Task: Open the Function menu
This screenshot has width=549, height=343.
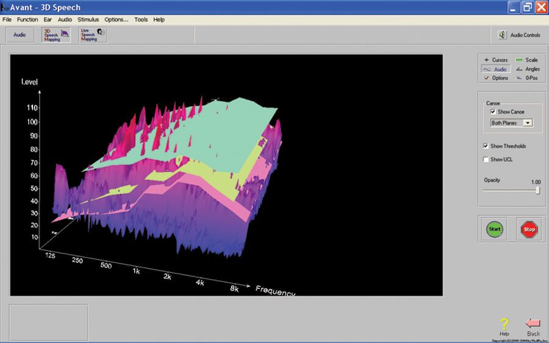Action: pyautogui.click(x=27, y=19)
